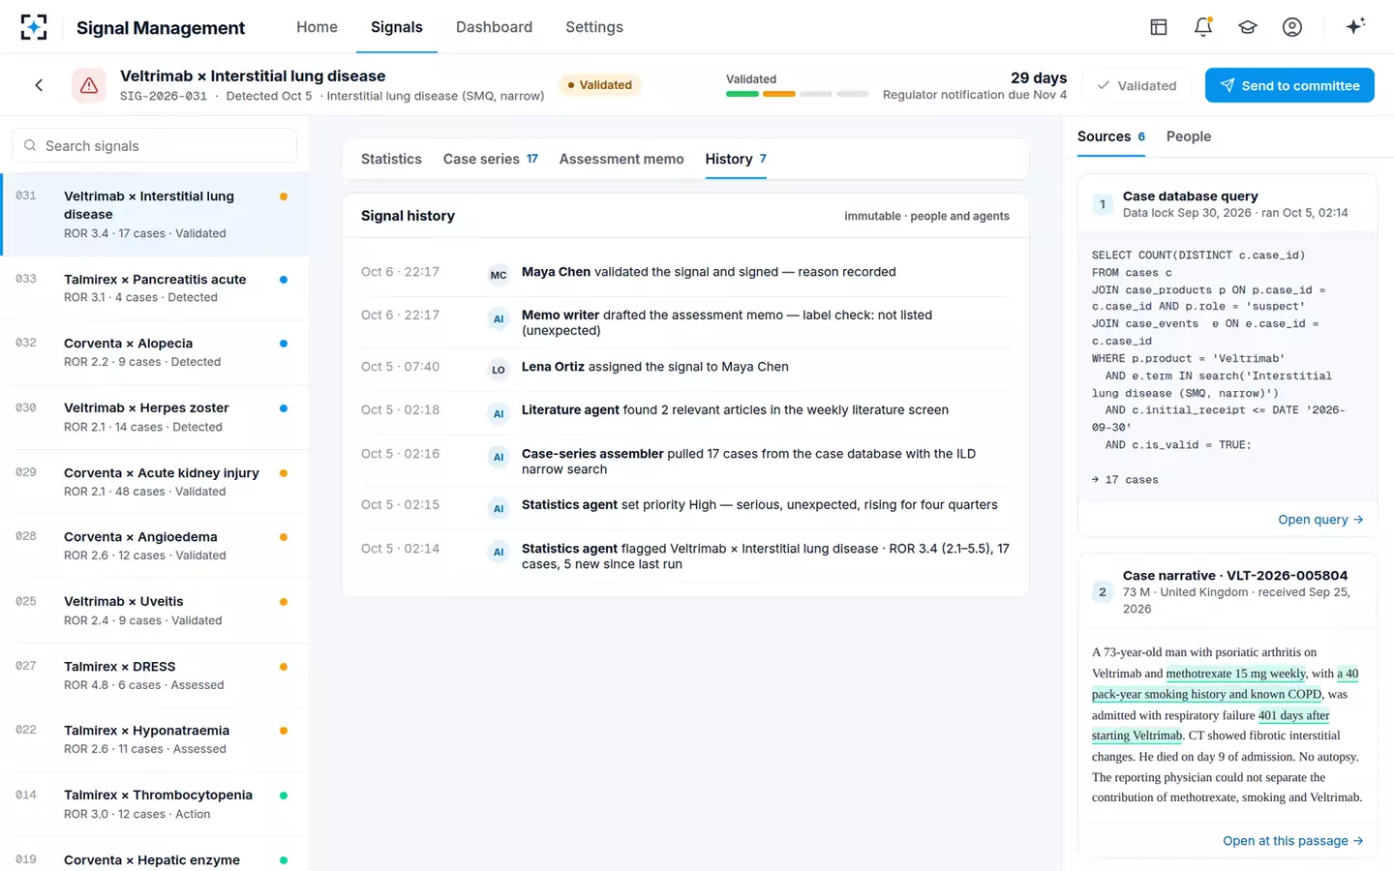Click AI avatar beside Memo writer entry
The width and height of the screenshot is (1394, 871).
(x=499, y=318)
